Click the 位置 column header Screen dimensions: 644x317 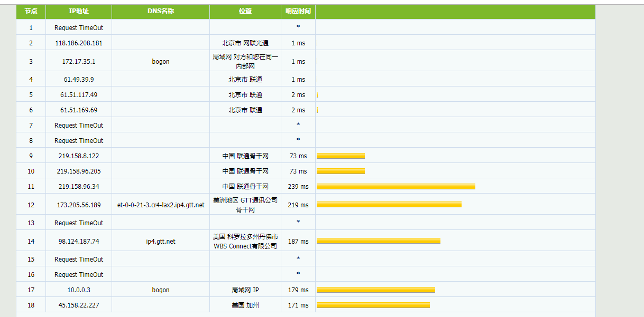click(245, 11)
